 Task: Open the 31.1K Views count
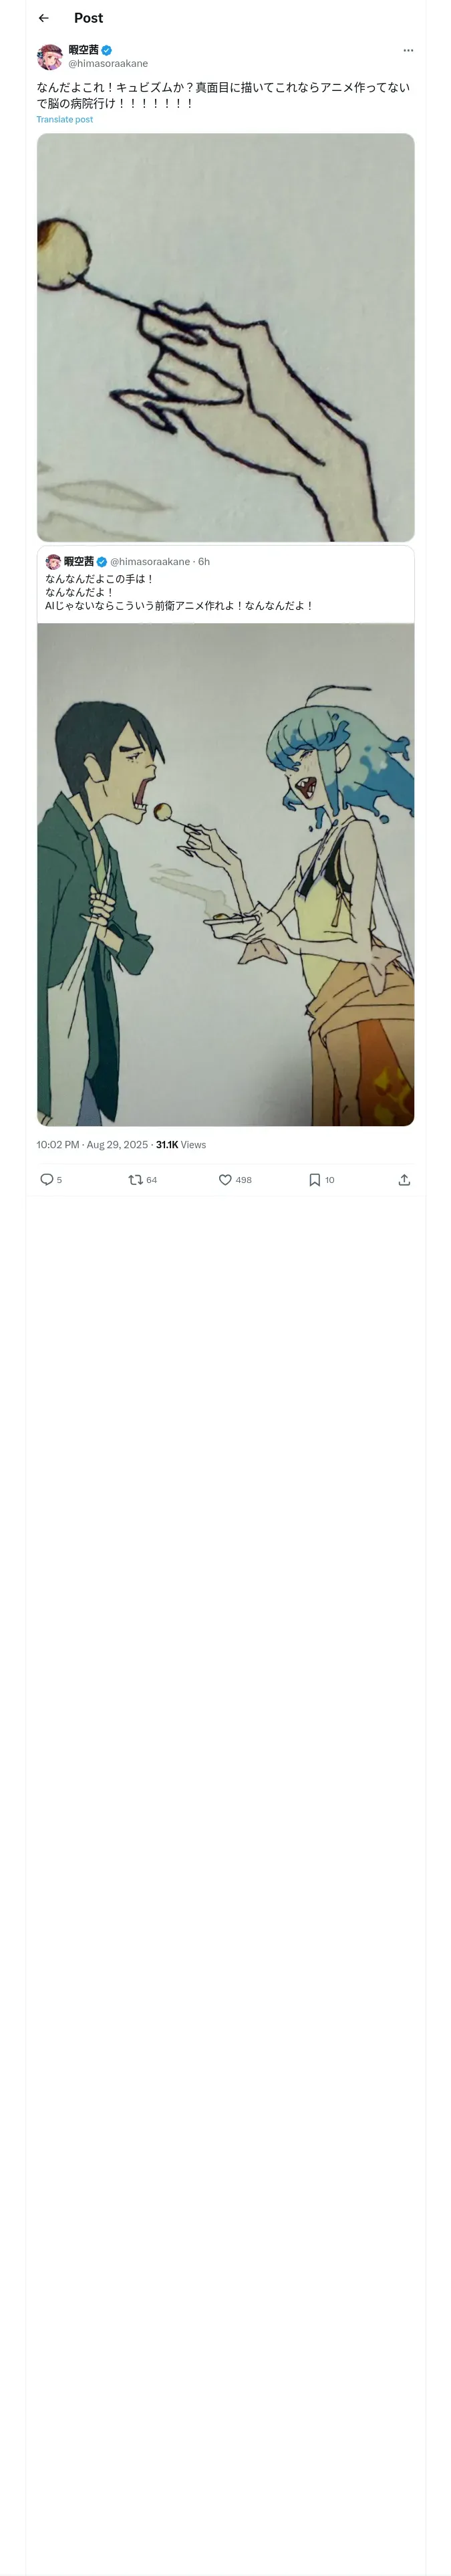[181, 1145]
